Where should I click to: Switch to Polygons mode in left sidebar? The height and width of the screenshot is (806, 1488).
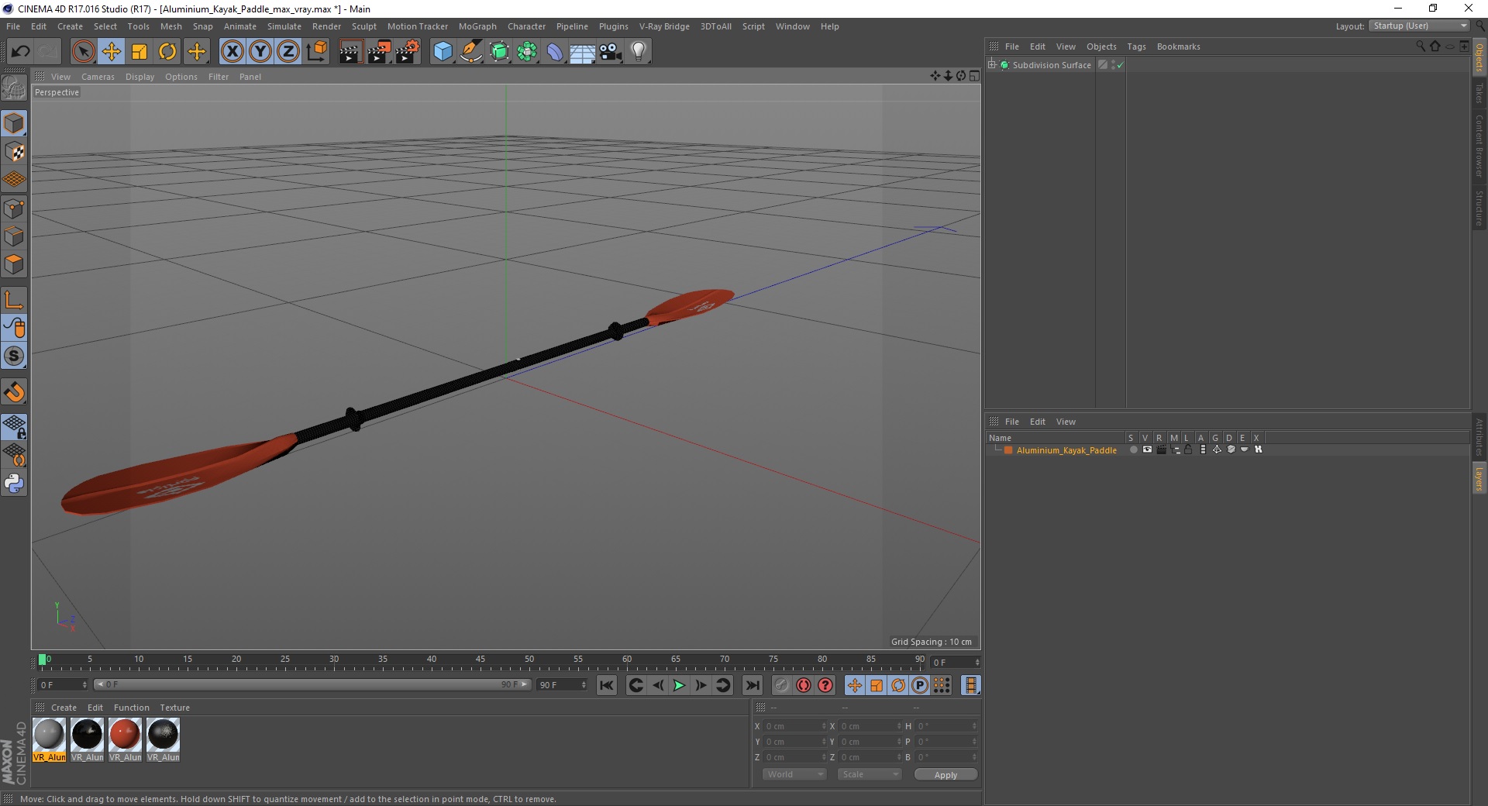pos(14,265)
